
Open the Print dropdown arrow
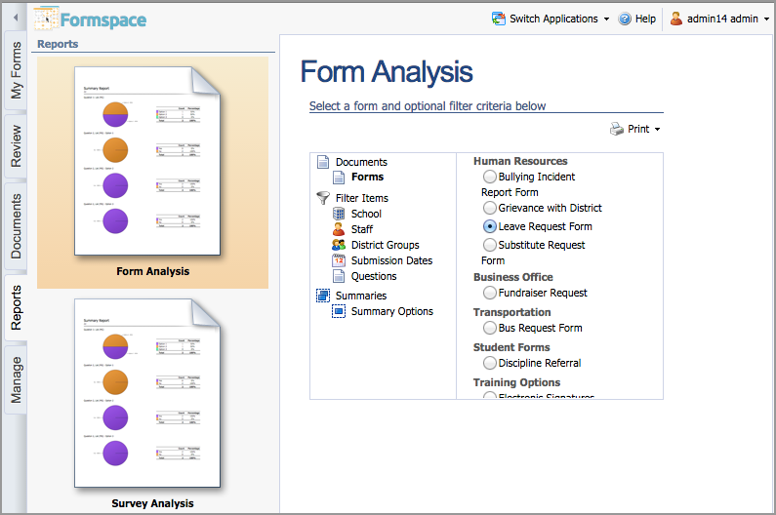(657, 129)
